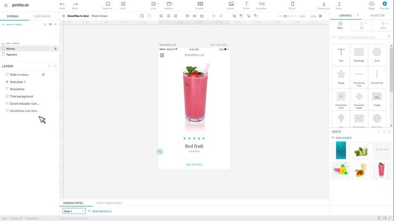Click the Save cloud icon
Screen dimensions: 394x221
pos(371,4)
